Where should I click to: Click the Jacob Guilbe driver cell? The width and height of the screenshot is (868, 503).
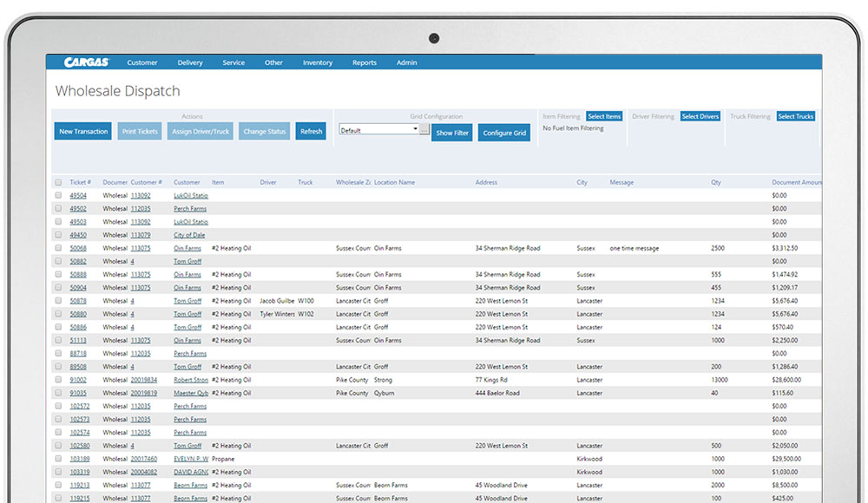pyautogui.click(x=277, y=301)
